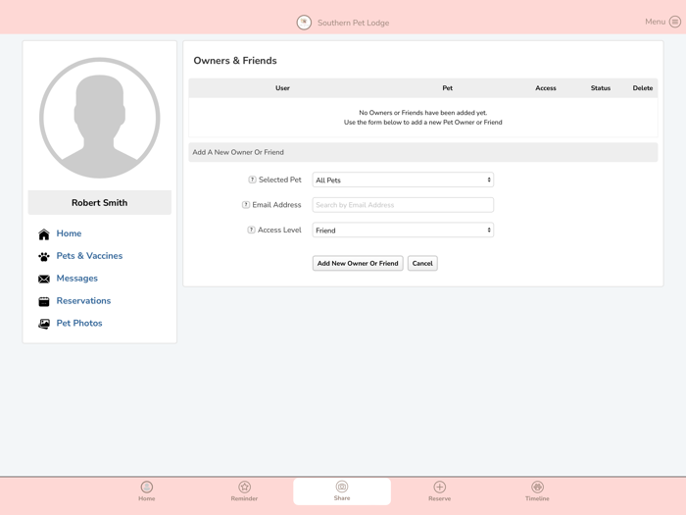Click the Home house icon in sidebar
Image resolution: width=686 pixels, height=515 pixels.
coord(44,234)
